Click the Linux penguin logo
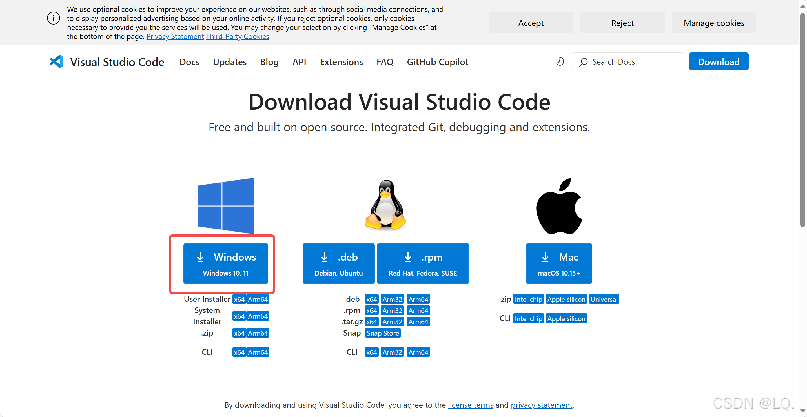 pyautogui.click(x=386, y=205)
